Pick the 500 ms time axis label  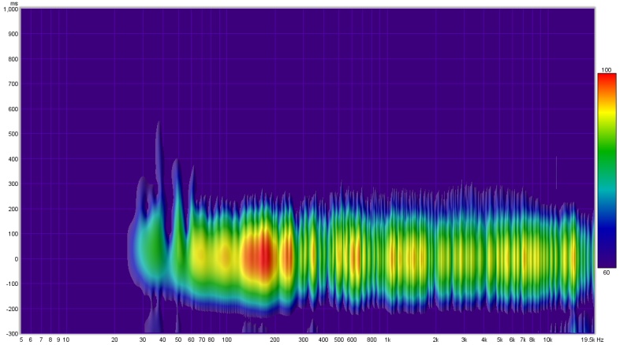[x=13, y=134]
